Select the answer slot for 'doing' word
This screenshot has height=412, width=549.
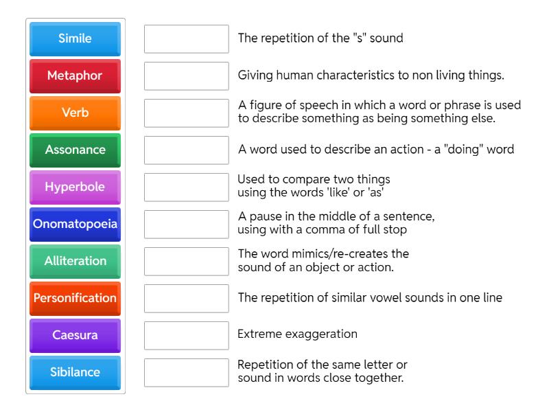coord(187,150)
